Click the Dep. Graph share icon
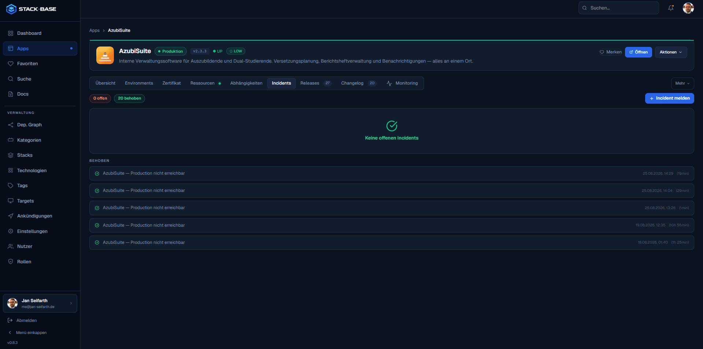 pos(11,125)
